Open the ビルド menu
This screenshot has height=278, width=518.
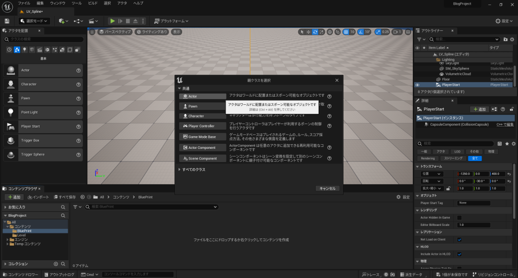[x=93, y=3]
